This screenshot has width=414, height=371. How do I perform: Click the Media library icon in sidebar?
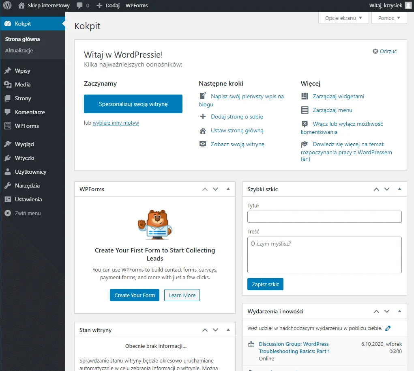pyautogui.click(x=8, y=84)
